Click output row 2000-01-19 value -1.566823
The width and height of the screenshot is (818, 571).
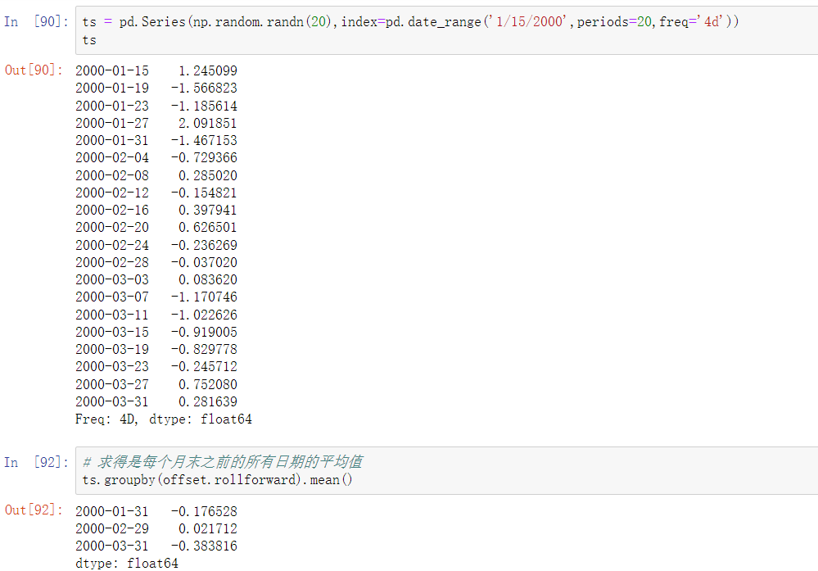click(x=156, y=88)
